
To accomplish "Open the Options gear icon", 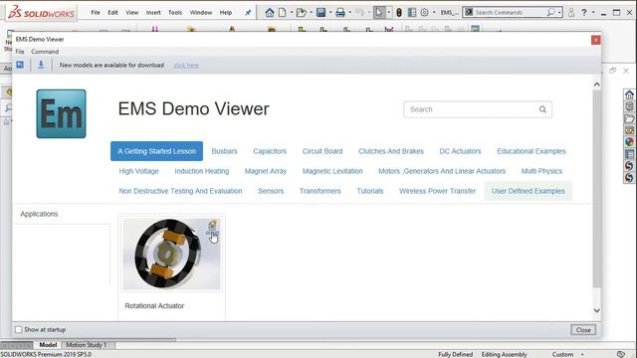I will coord(424,13).
